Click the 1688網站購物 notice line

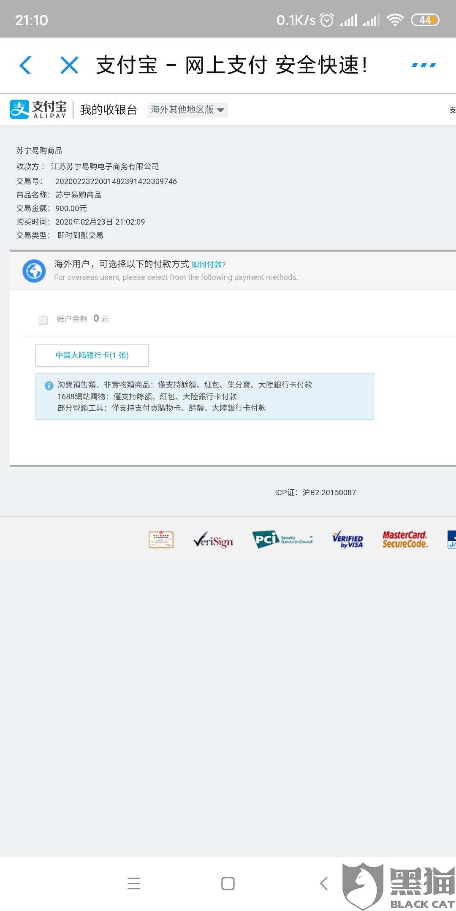pos(147,396)
